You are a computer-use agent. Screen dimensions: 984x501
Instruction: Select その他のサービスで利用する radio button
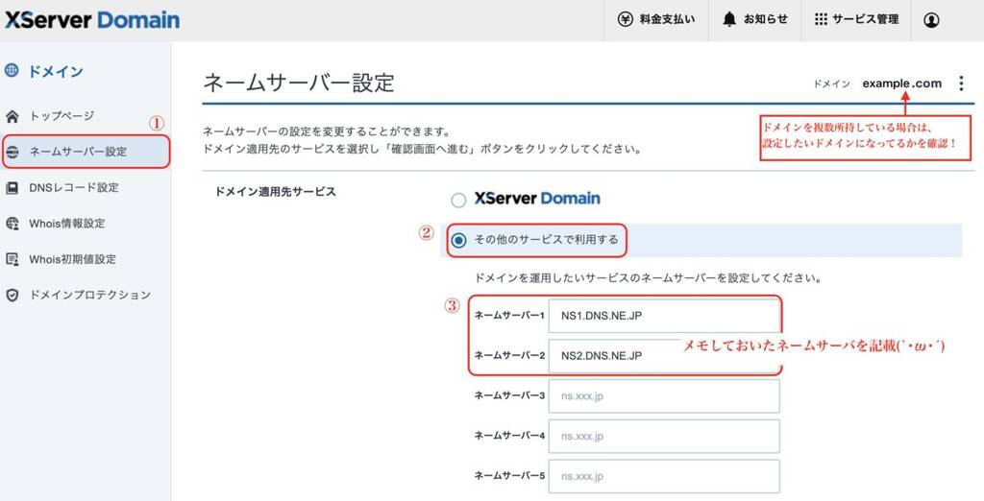click(458, 240)
